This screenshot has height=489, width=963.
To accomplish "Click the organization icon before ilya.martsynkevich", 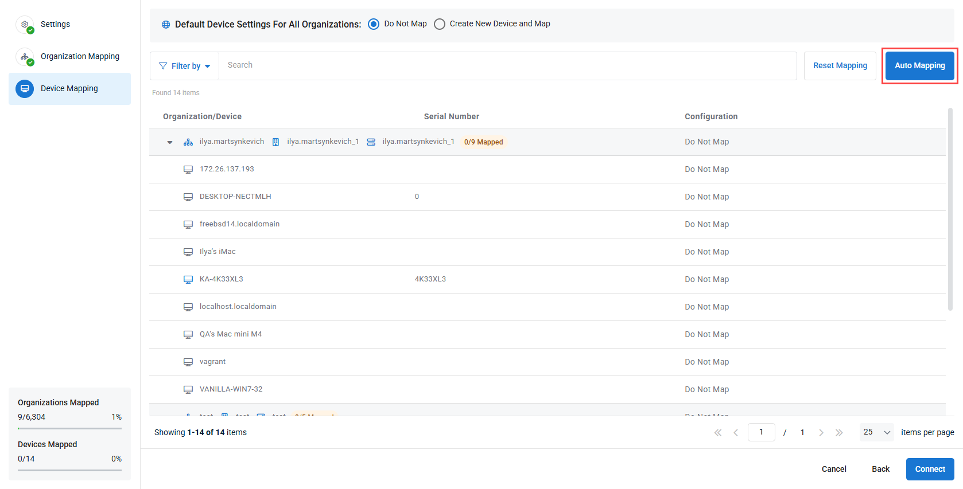I will [x=188, y=142].
